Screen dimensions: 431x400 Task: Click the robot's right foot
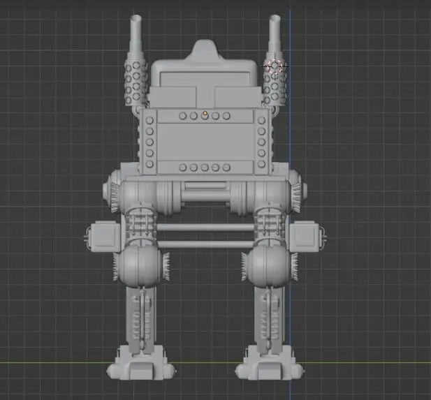click(x=270, y=364)
